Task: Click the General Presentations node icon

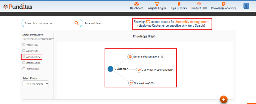Action: coord(130,56)
